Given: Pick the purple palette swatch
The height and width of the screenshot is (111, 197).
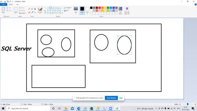Looking at the screenshot, I should 116,8.
